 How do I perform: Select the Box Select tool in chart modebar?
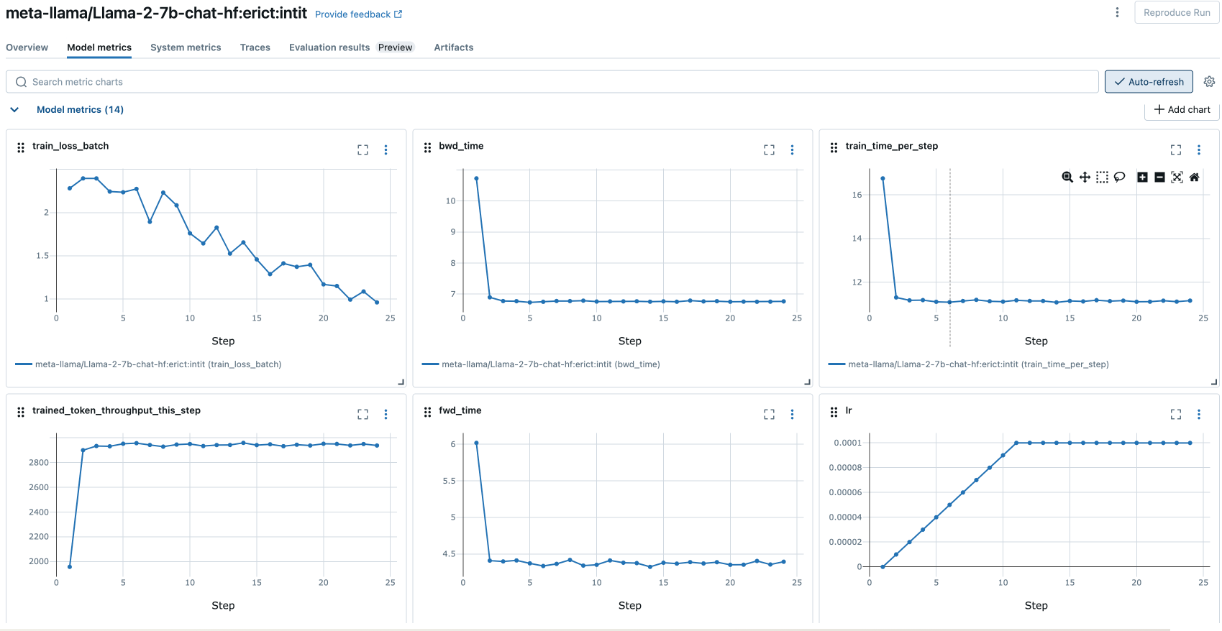click(1102, 177)
